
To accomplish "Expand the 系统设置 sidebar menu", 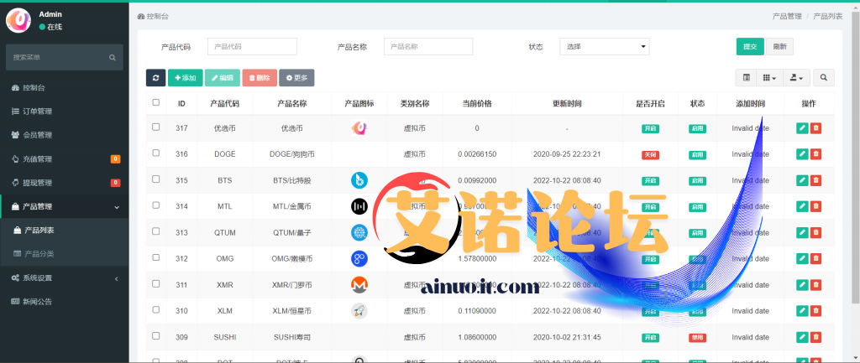I will pyautogui.click(x=64, y=278).
